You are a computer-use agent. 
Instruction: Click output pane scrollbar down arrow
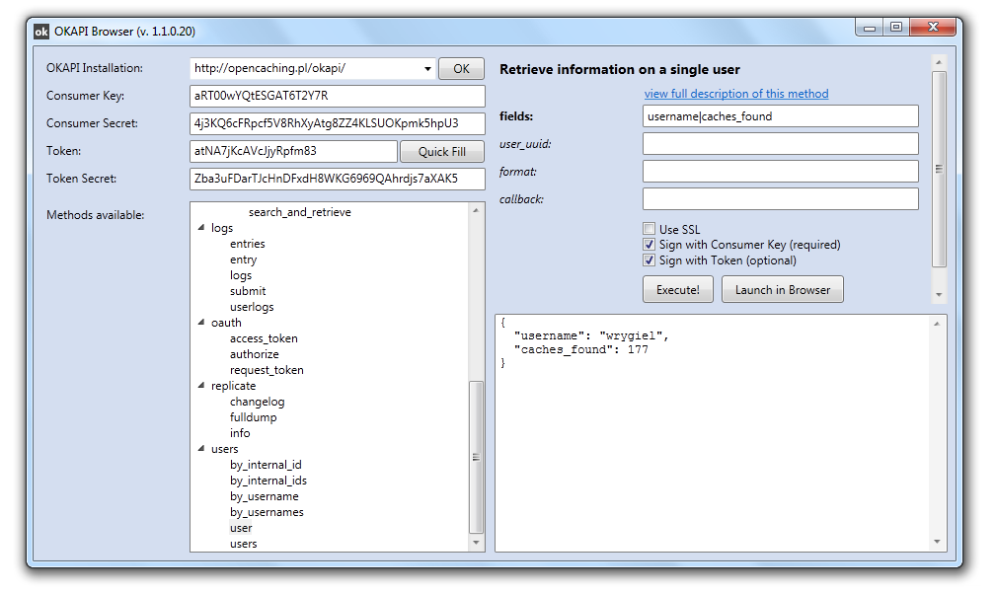(x=937, y=542)
